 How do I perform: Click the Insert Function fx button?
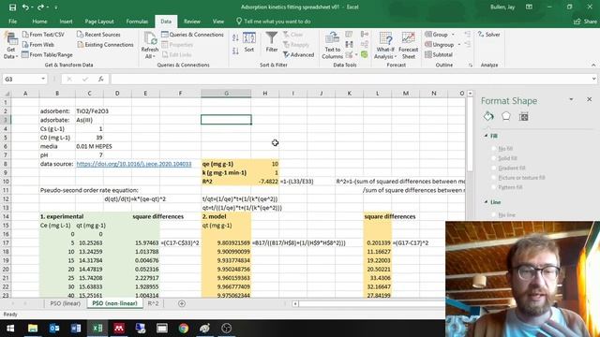click(x=100, y=79)
